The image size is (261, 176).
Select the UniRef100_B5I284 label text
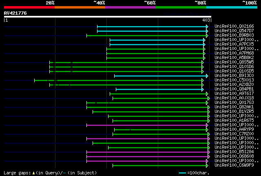(x=234, y=152)
